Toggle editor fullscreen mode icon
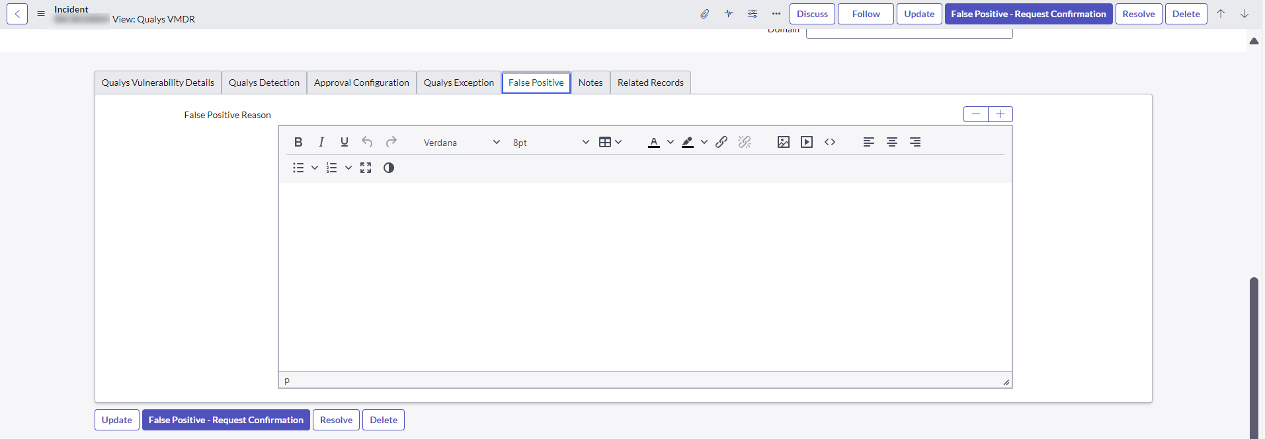The width and height of the screenshot is (1265, 439). pyautogui.click(x=366, y=168)
